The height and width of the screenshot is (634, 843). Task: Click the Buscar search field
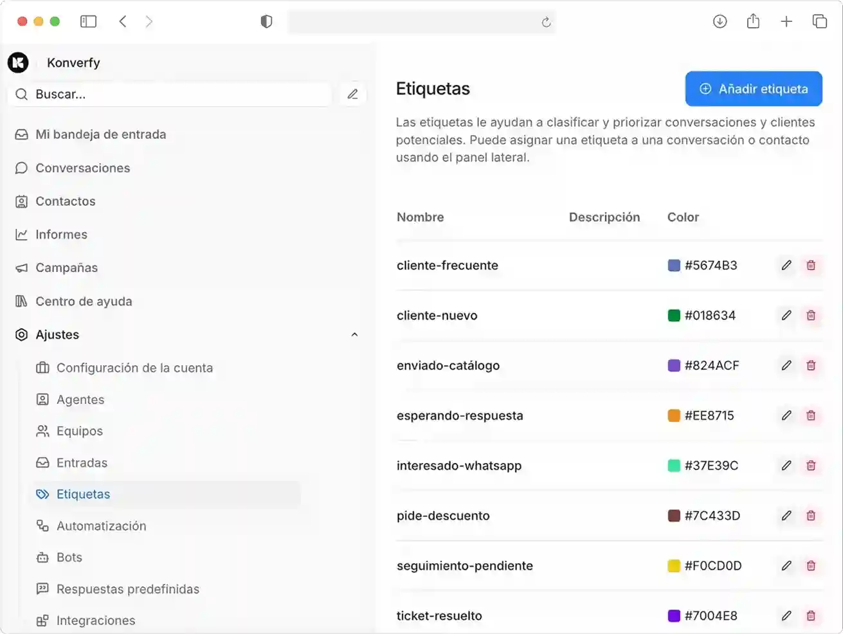click(x=170, y=94)
